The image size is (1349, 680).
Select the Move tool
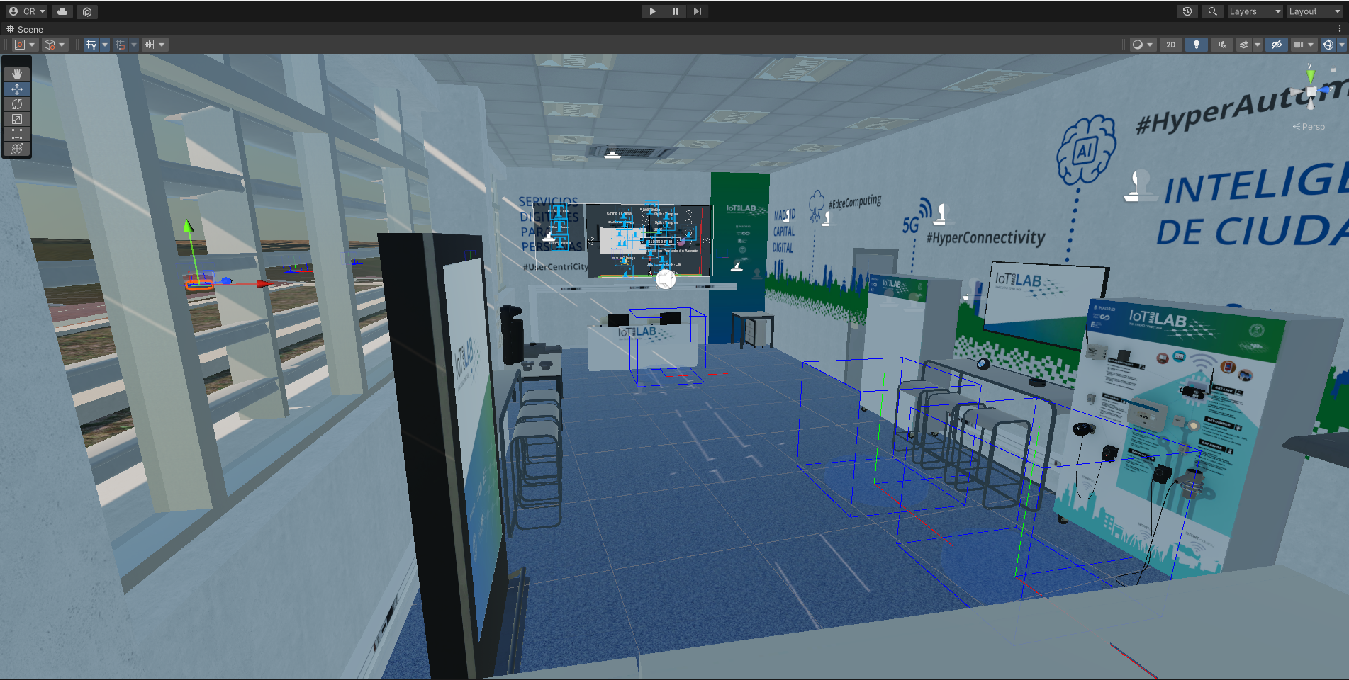coord(17,89)
